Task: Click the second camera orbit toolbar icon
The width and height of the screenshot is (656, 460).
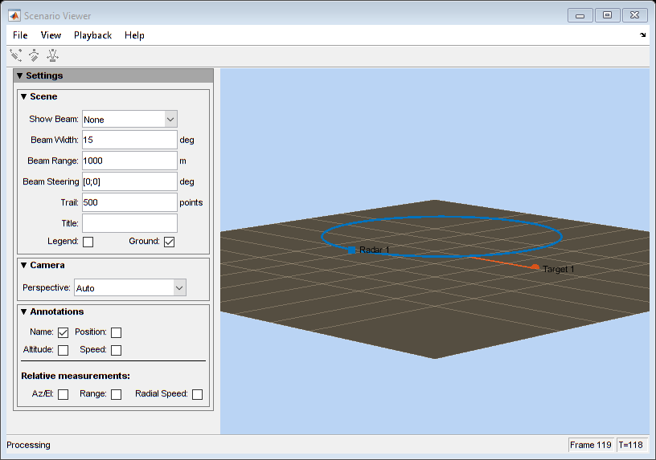Action: pyautogui.click(x=34, y=55)
